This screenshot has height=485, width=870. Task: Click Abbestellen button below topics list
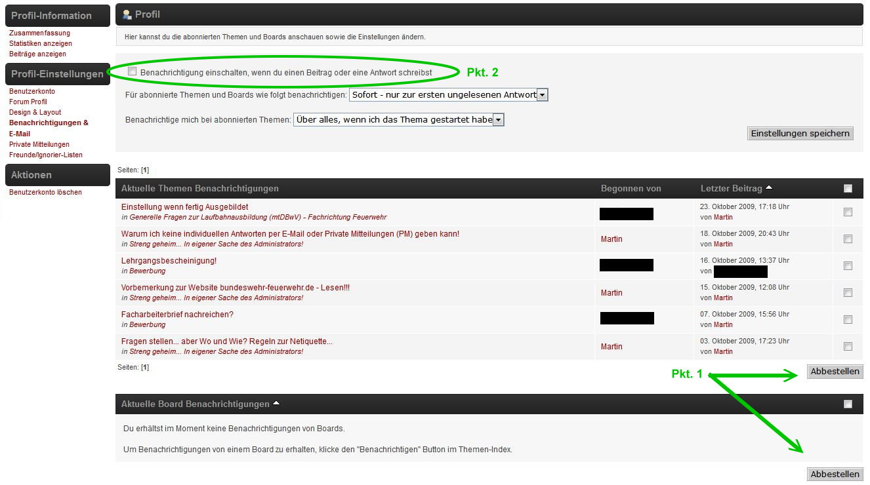[835, 372]
